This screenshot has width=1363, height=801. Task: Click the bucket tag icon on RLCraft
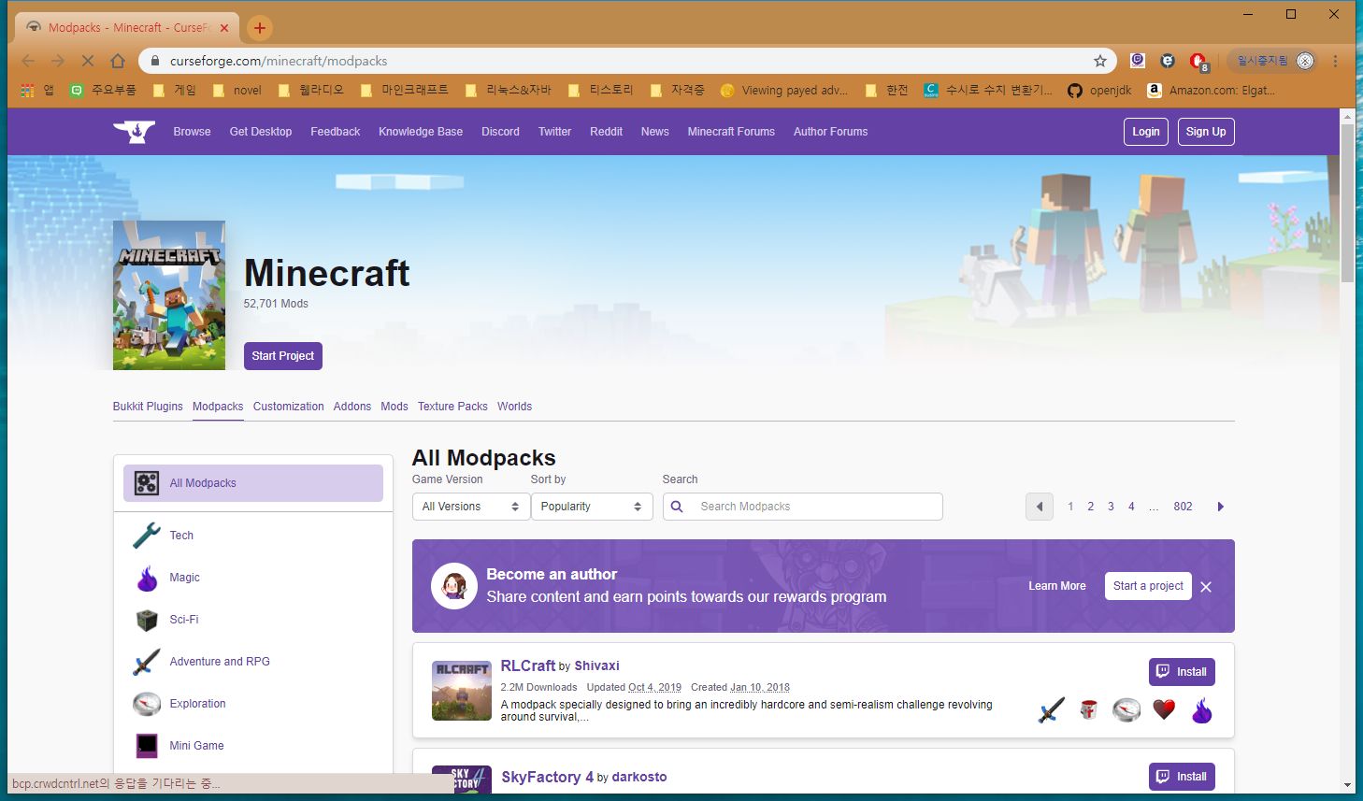pyautogui.click(x=1089, y=710)
